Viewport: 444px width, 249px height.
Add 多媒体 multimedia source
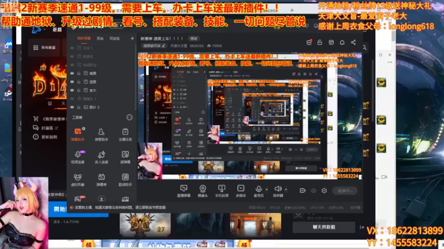coord(241,191)
